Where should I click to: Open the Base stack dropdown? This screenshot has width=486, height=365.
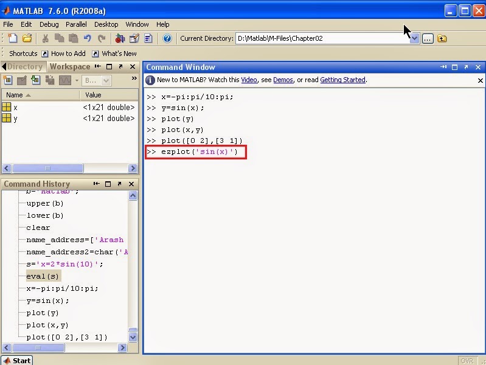(96, 81)
